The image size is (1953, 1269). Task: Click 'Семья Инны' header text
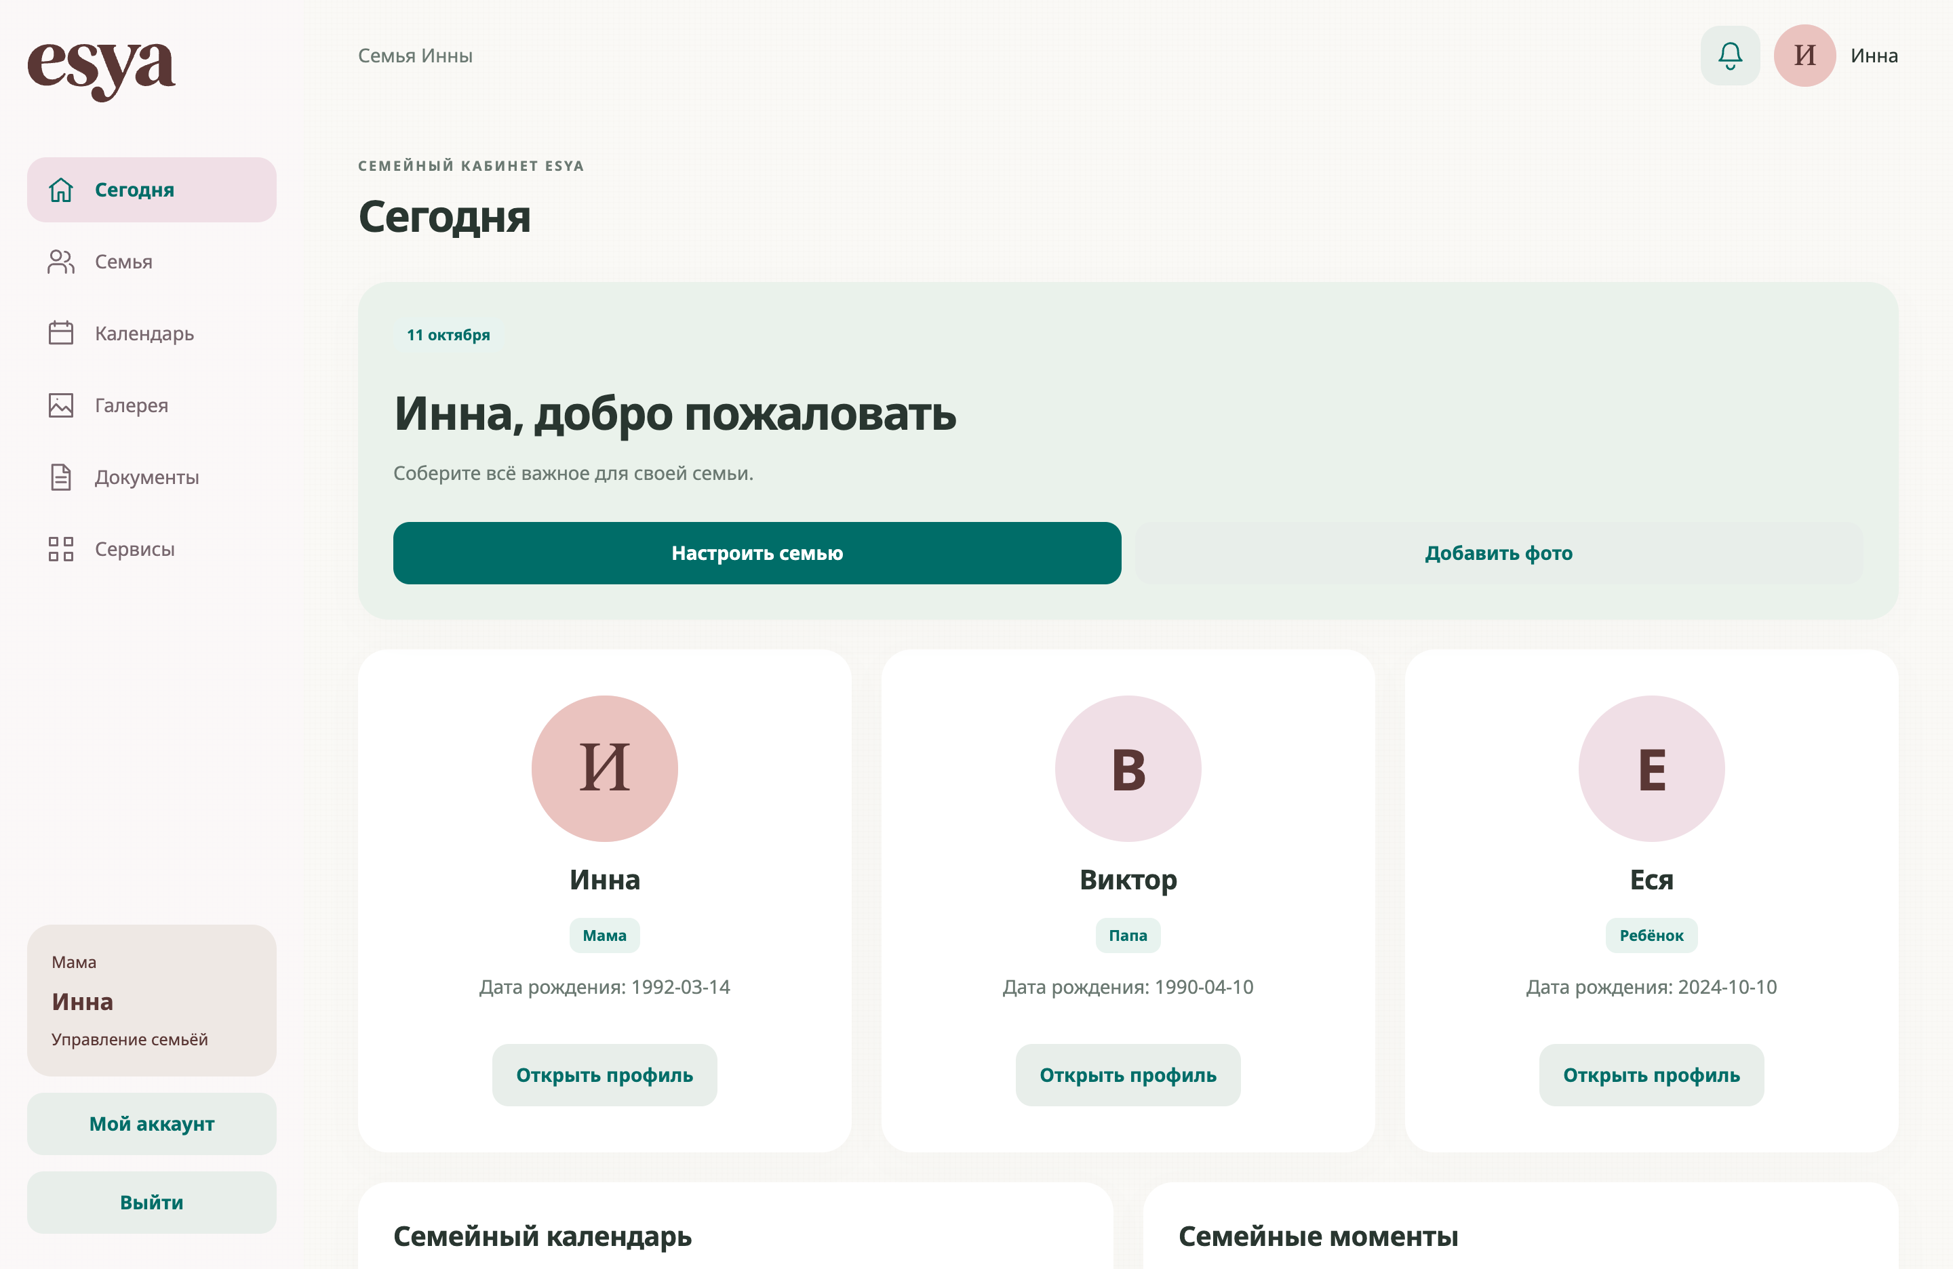415,56
